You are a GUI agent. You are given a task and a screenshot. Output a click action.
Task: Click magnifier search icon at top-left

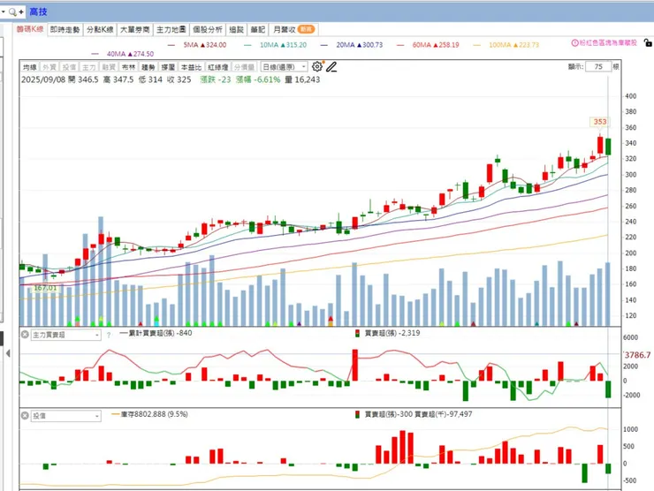click(12, 12)
